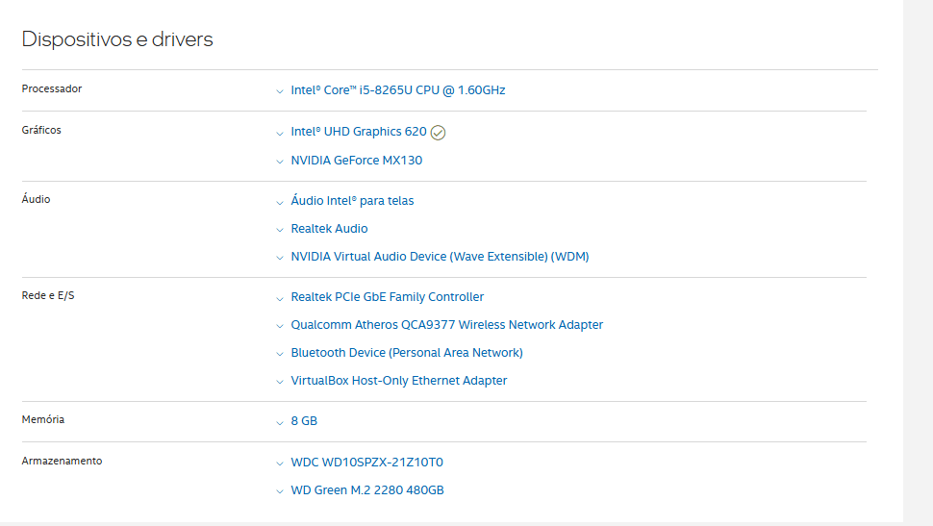
Task: Expand chevron beside NVIDIA GeForce MX130
Action: [x=280, y=162]
